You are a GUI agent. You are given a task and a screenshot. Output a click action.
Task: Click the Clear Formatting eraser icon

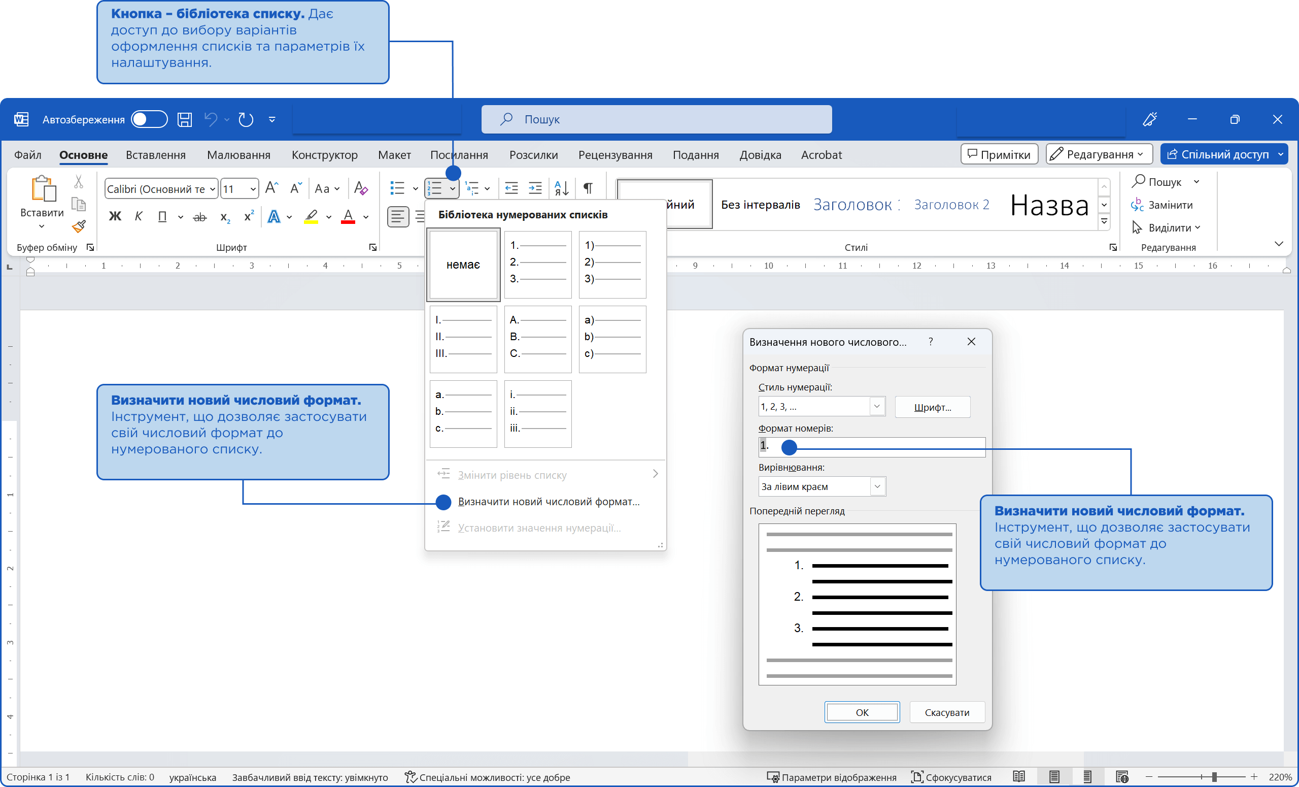tap(361, 188)
